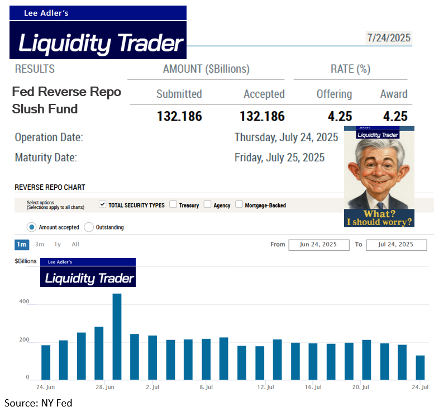Click the Liquidity Trader header logo
The height and width of the screenshot is (416, 434).
pyautogui.click(x=98, y=32)
